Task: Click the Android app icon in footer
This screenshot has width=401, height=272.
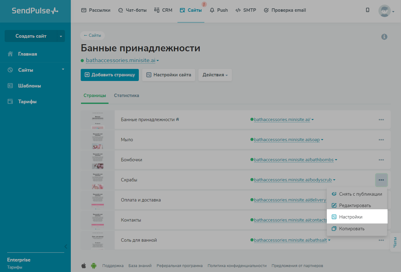Action: point(93,266)
